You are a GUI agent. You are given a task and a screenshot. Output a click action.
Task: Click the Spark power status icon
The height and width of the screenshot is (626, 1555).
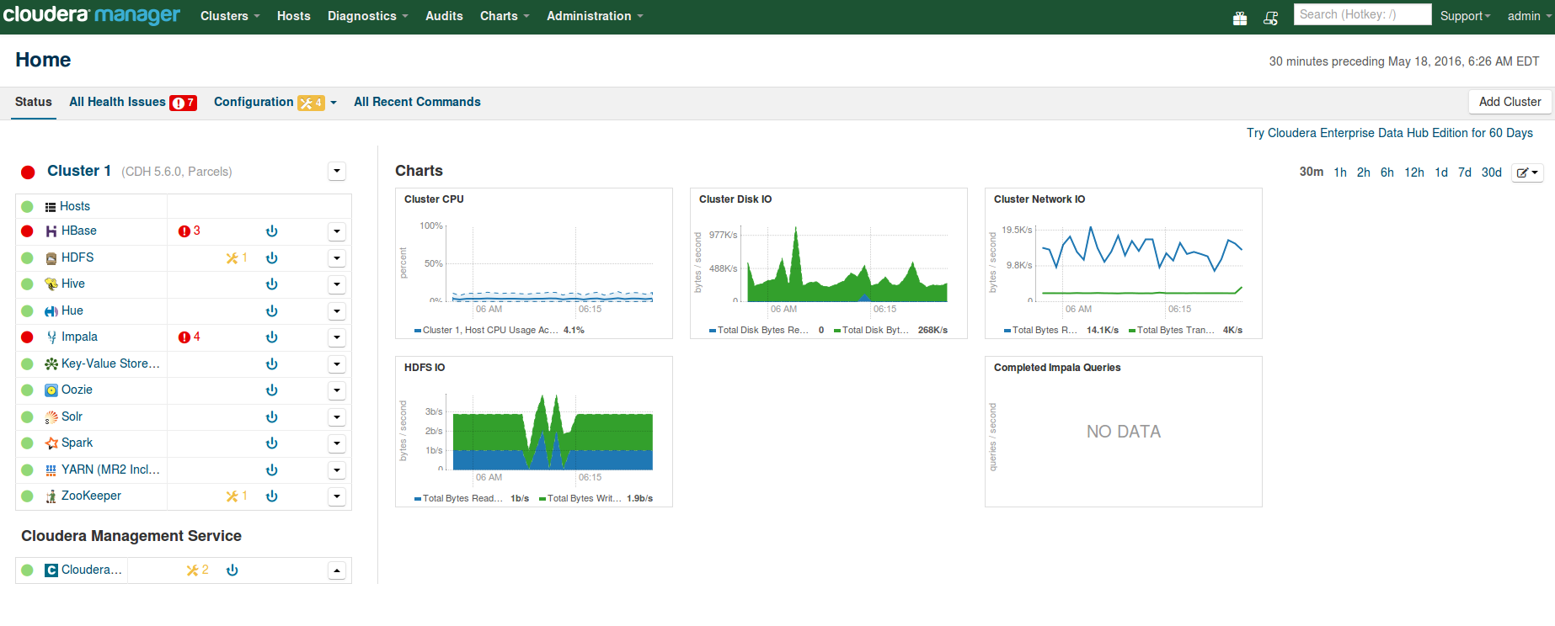[271, 443]
